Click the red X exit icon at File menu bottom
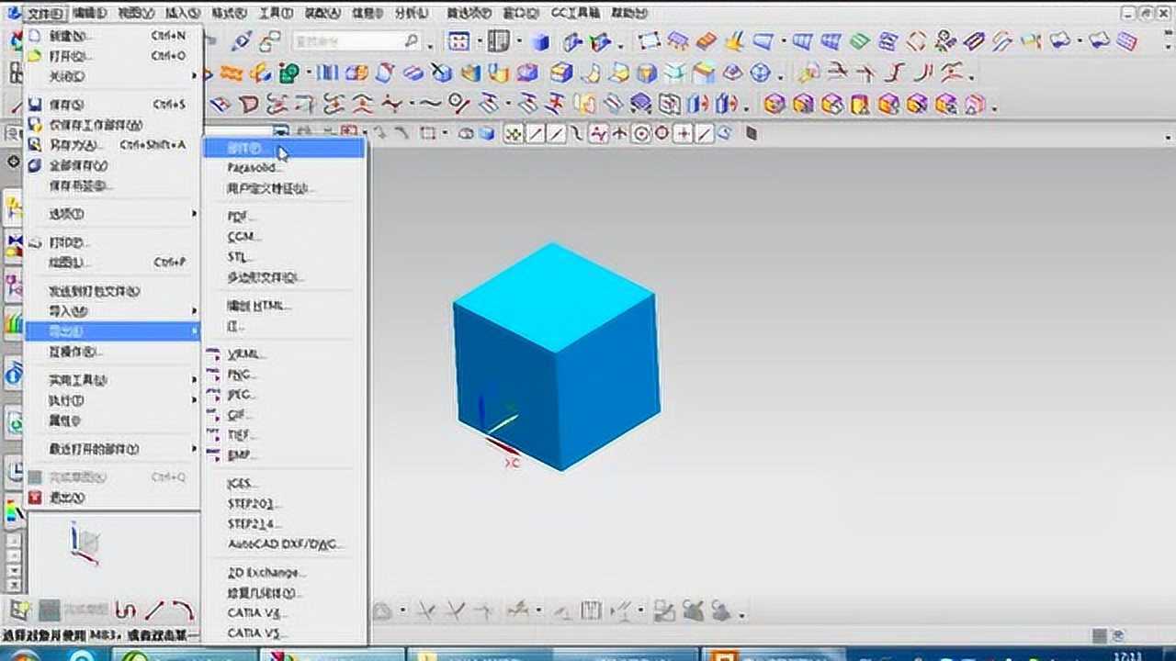This screenshot has width=1176, height=661. [x=35, y=497]
